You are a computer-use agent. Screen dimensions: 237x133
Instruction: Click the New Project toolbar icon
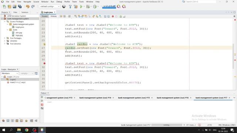9,7
